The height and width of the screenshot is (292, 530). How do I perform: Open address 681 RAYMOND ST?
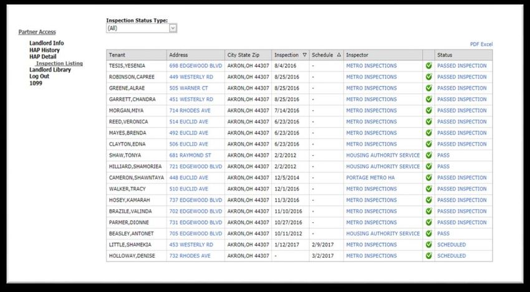pos(190,155)
